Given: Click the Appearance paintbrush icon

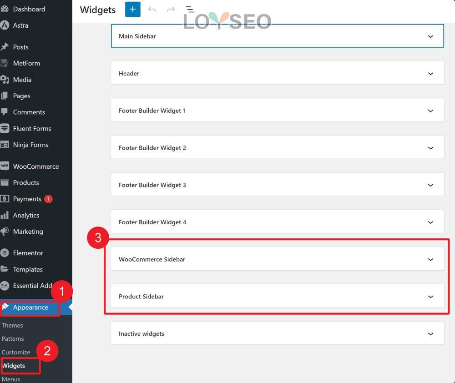Looking at the screenshot, I should [5, 307].
